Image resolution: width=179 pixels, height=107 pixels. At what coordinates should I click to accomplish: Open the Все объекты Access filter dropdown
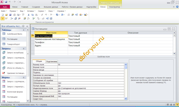23,26
